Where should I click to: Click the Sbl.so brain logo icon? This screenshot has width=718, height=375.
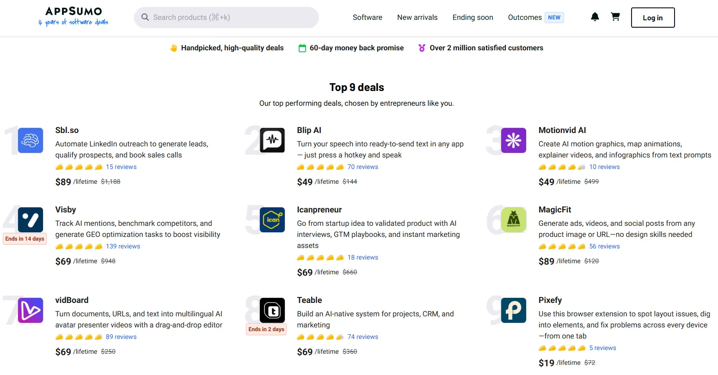(x=30, y=140)
